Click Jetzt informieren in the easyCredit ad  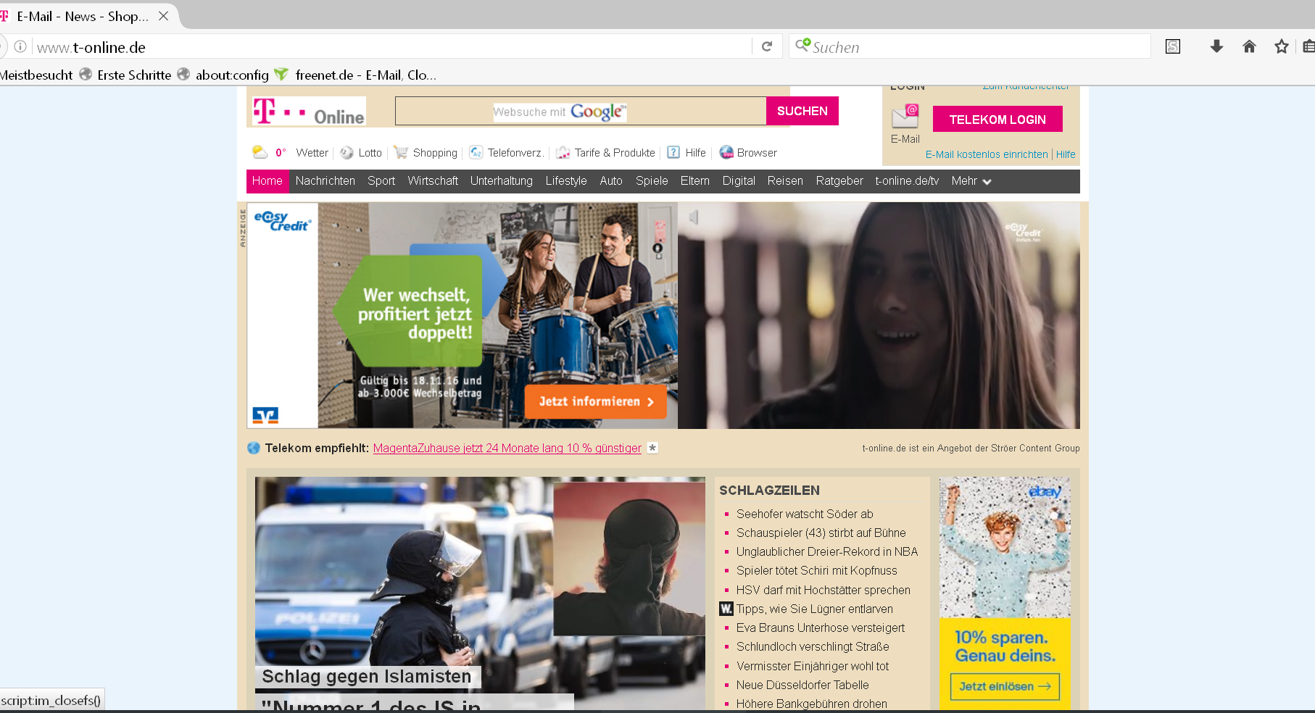coord(595,401)
